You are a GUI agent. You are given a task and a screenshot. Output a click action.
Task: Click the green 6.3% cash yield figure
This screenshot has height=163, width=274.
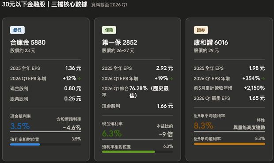pyautogui.click(x=112, y=134)
